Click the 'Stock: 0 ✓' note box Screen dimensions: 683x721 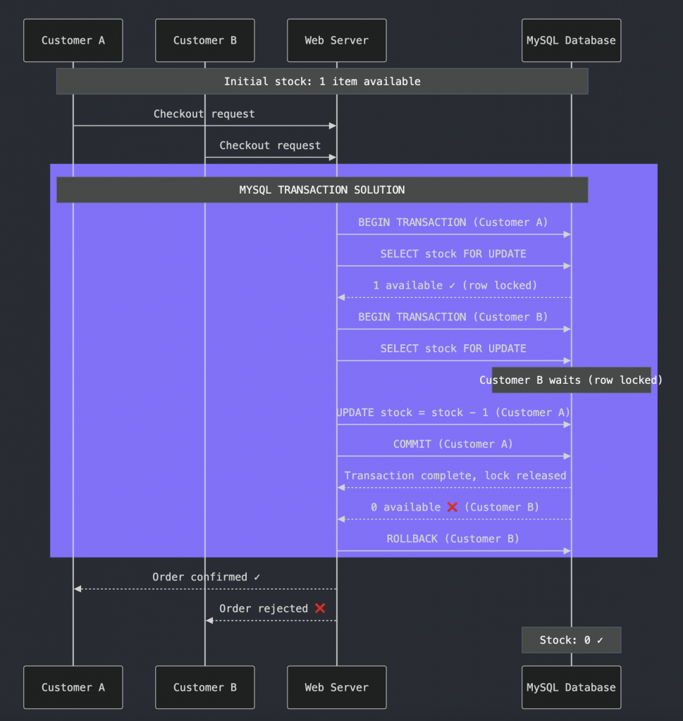pyautogui.click(x=571, y=640)
